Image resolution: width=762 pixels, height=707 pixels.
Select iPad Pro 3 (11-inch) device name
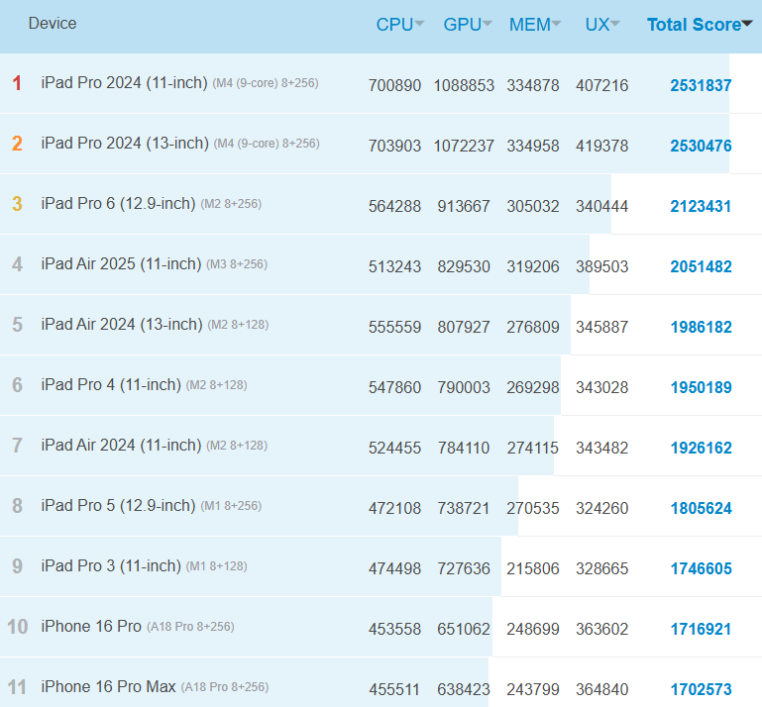click(x=111, y=565)
